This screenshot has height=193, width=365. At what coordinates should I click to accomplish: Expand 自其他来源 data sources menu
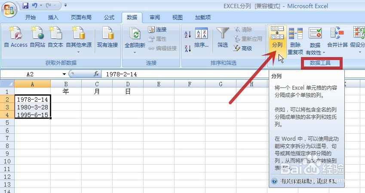tap(79, 39)
